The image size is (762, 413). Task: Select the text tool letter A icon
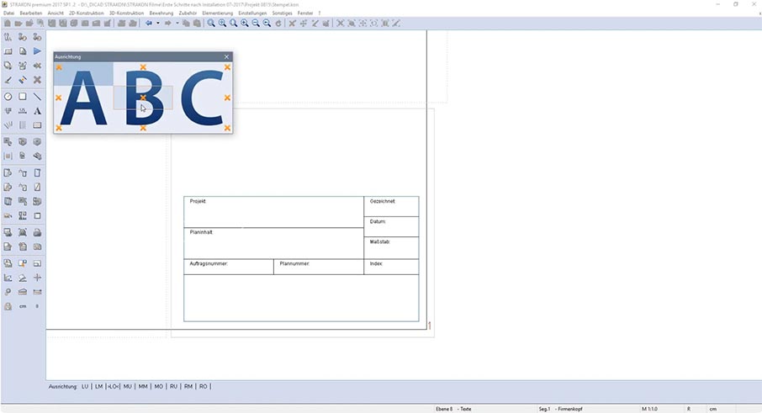tap(37, 111)
